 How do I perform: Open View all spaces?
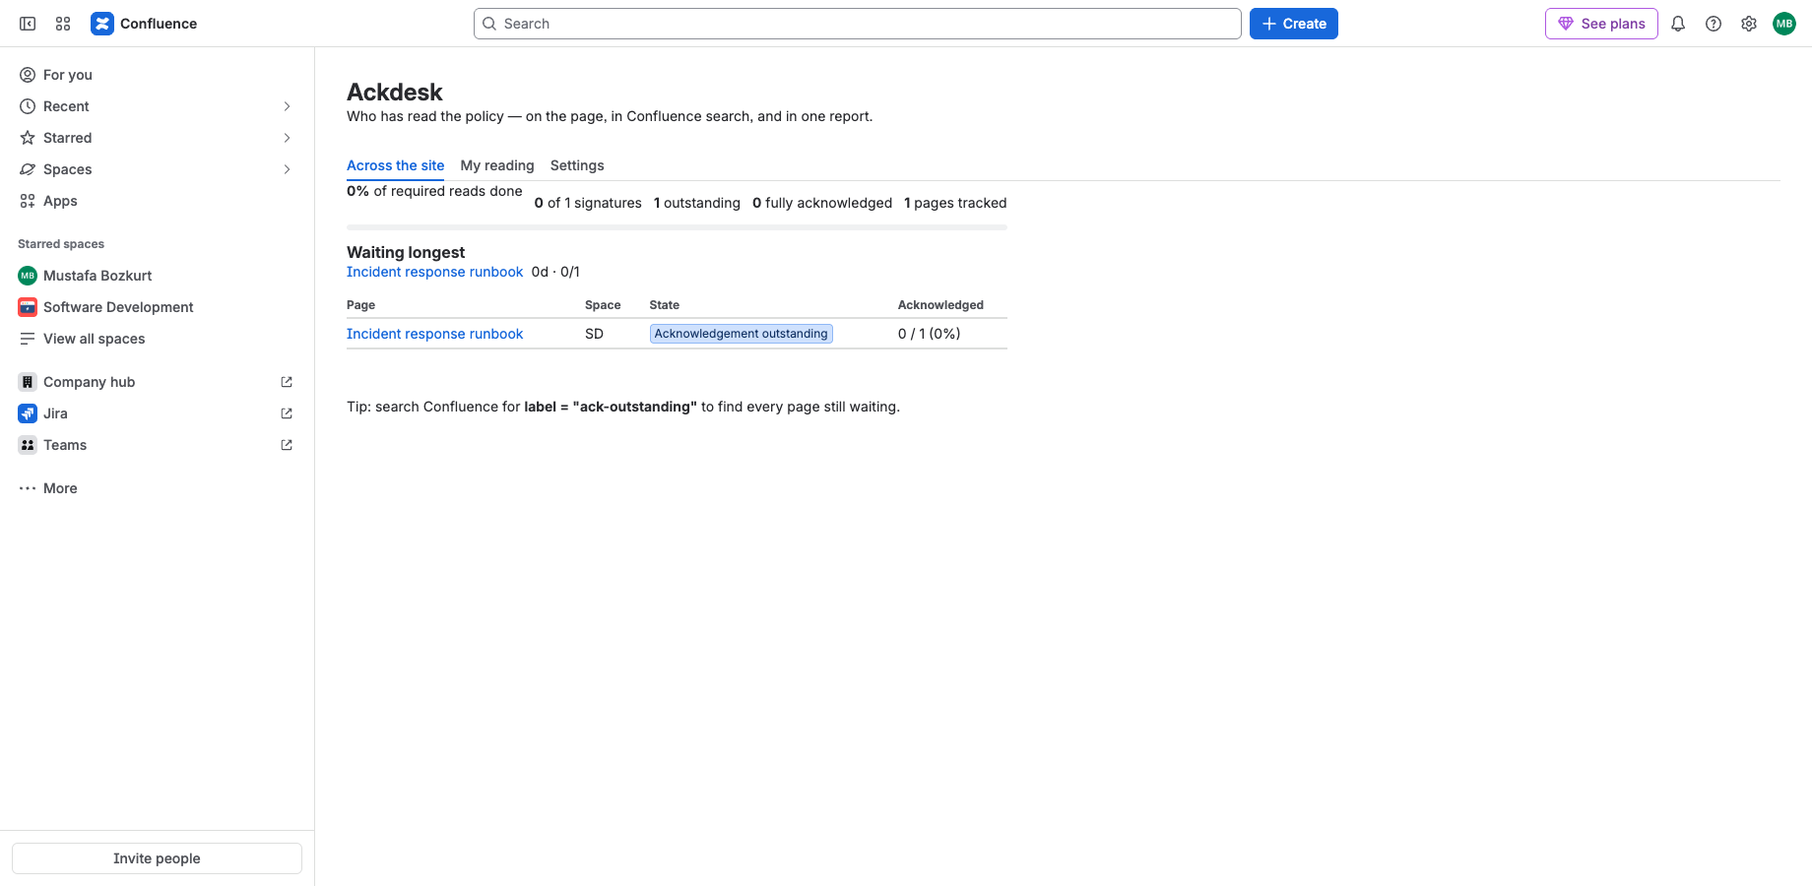pyautogui.click(x=157, y=339)
